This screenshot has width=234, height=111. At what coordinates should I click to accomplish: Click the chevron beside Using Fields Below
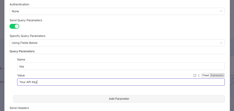(x=221, y=43)
